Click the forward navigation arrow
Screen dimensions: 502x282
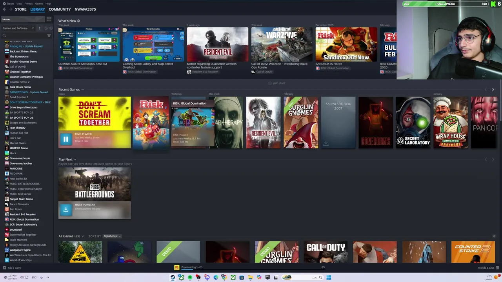pos(10,9)
